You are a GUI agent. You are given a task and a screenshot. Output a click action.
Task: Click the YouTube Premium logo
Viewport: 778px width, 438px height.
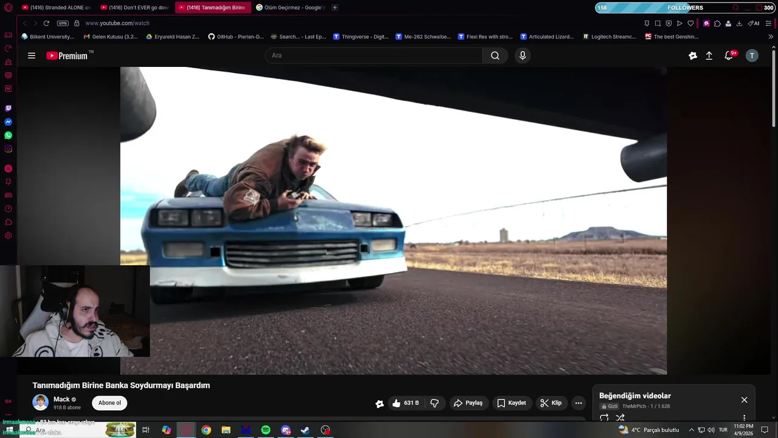67,55
